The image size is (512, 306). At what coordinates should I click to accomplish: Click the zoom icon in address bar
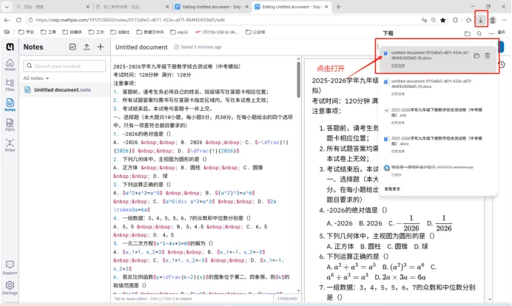click(434, 20)
